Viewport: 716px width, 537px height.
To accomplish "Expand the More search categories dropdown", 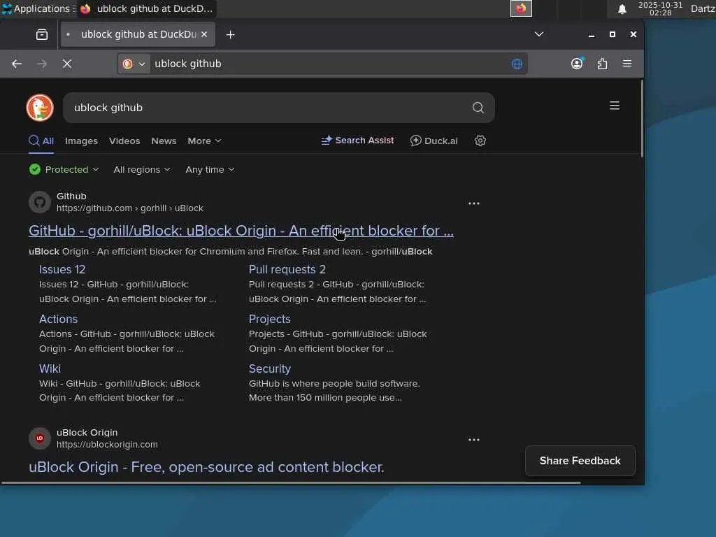I will 204,141.
